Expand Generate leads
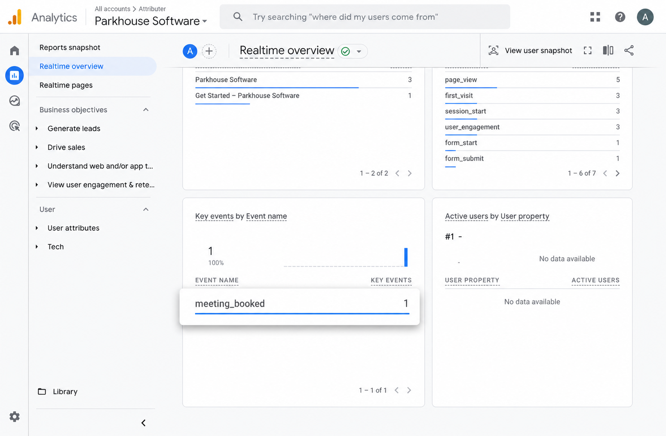This screenshot has width=666, height=436. pyautogui.click(x=37, y=128)
